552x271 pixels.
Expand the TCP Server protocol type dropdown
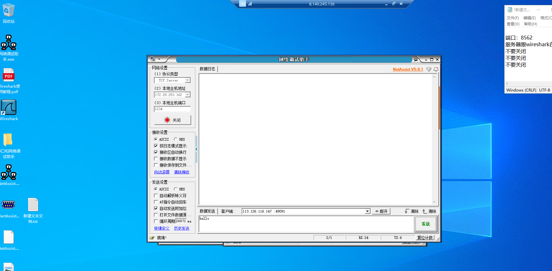tap(188, 80)
